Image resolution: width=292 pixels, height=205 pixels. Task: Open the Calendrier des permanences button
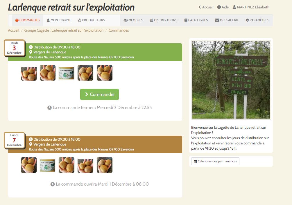point(215,161)
